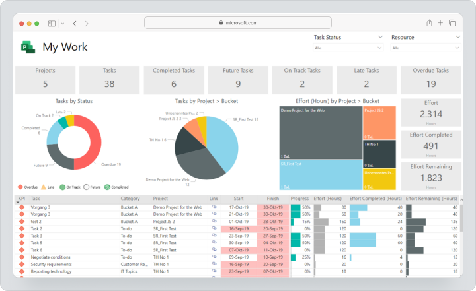The image size is (476, 291).
Task: Collapse the Task Status slicer header chevron
Action: pyautogui.click(x=380, y=37)
